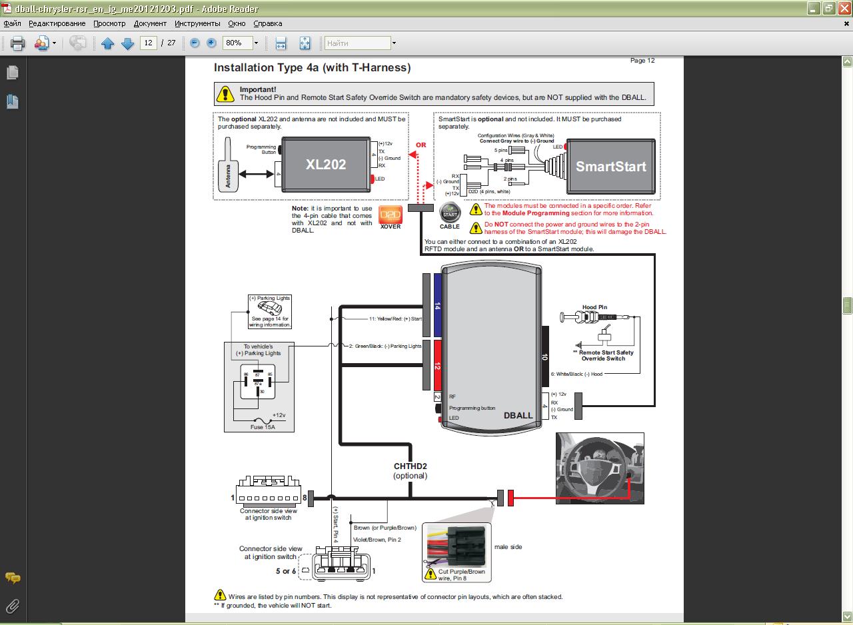Click the scroll up arrow of the vertical scrollbar
The width and height of the screenshot is (853, 625).
coord(847,62)
